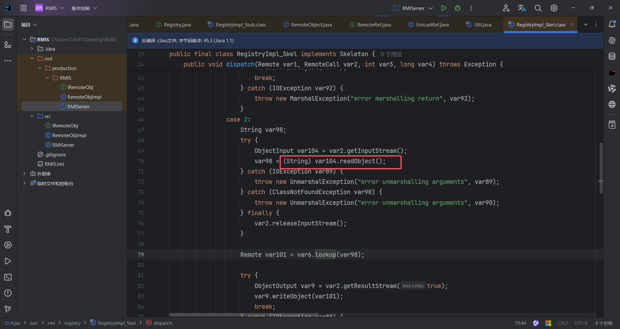This screenshot has width=620, height=329.
Task: Open the project view (项目) dropdown
Action: pos(29,25)
